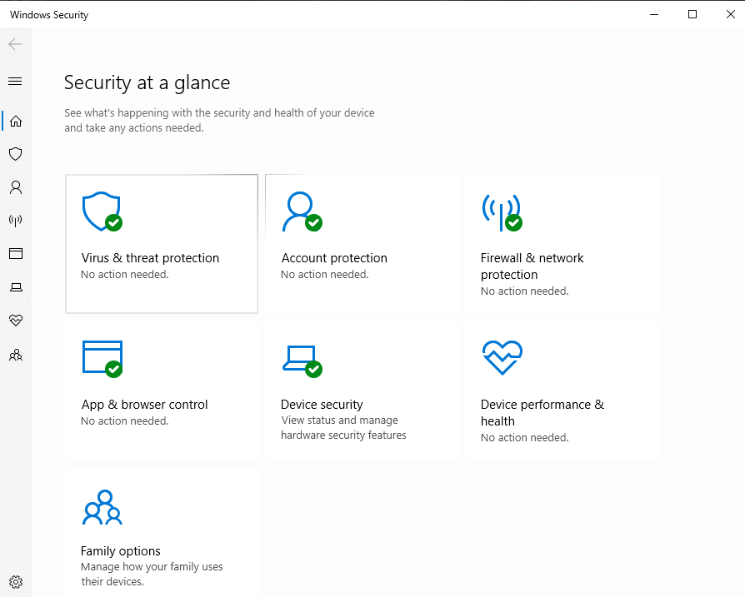Click the large Firewall antenna icon
The width and height of the screenshot is (745, 597).
point(502,212)
